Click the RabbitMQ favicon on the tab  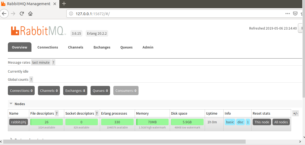[x=3, y=4]
